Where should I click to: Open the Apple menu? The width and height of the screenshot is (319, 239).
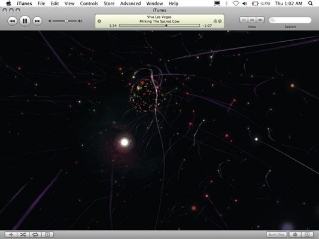(8, 3)
